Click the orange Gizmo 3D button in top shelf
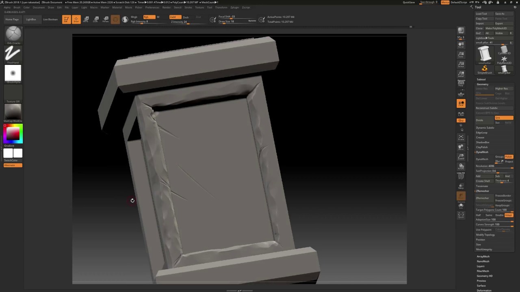This screenshot has height=292, width=520. [x=115, y=19]
